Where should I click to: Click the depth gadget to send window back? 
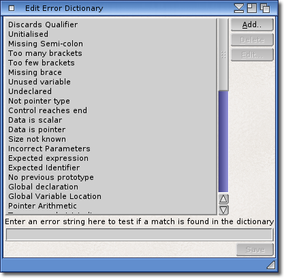265,8
